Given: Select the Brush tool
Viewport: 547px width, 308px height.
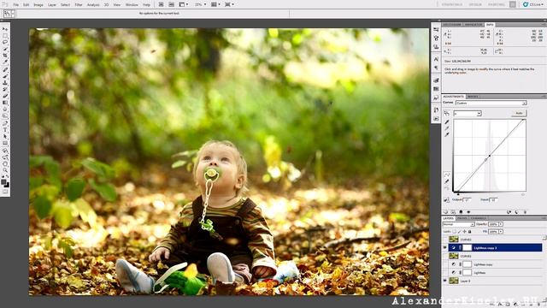Looking at the screenshot, I should 5,76.
